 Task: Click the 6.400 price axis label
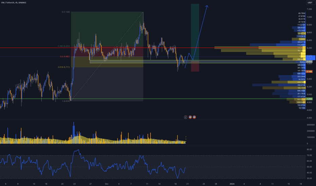point(309,41)
